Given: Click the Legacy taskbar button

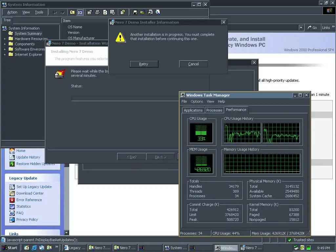Looking at the screenshot, I should (74, 248).
